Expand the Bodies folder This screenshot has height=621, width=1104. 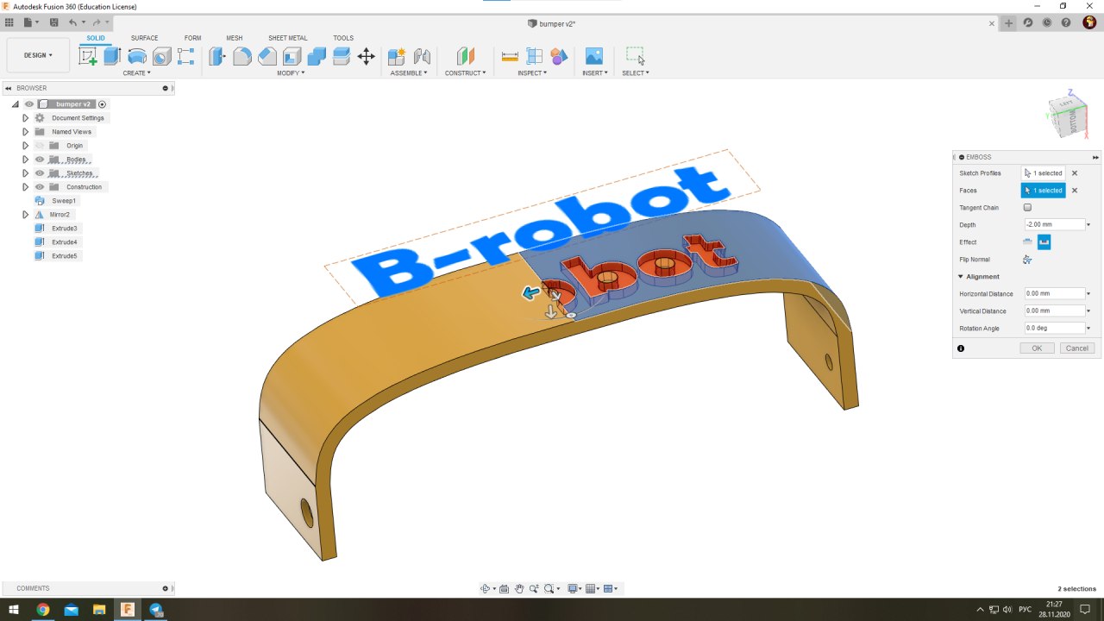(26, 160)
